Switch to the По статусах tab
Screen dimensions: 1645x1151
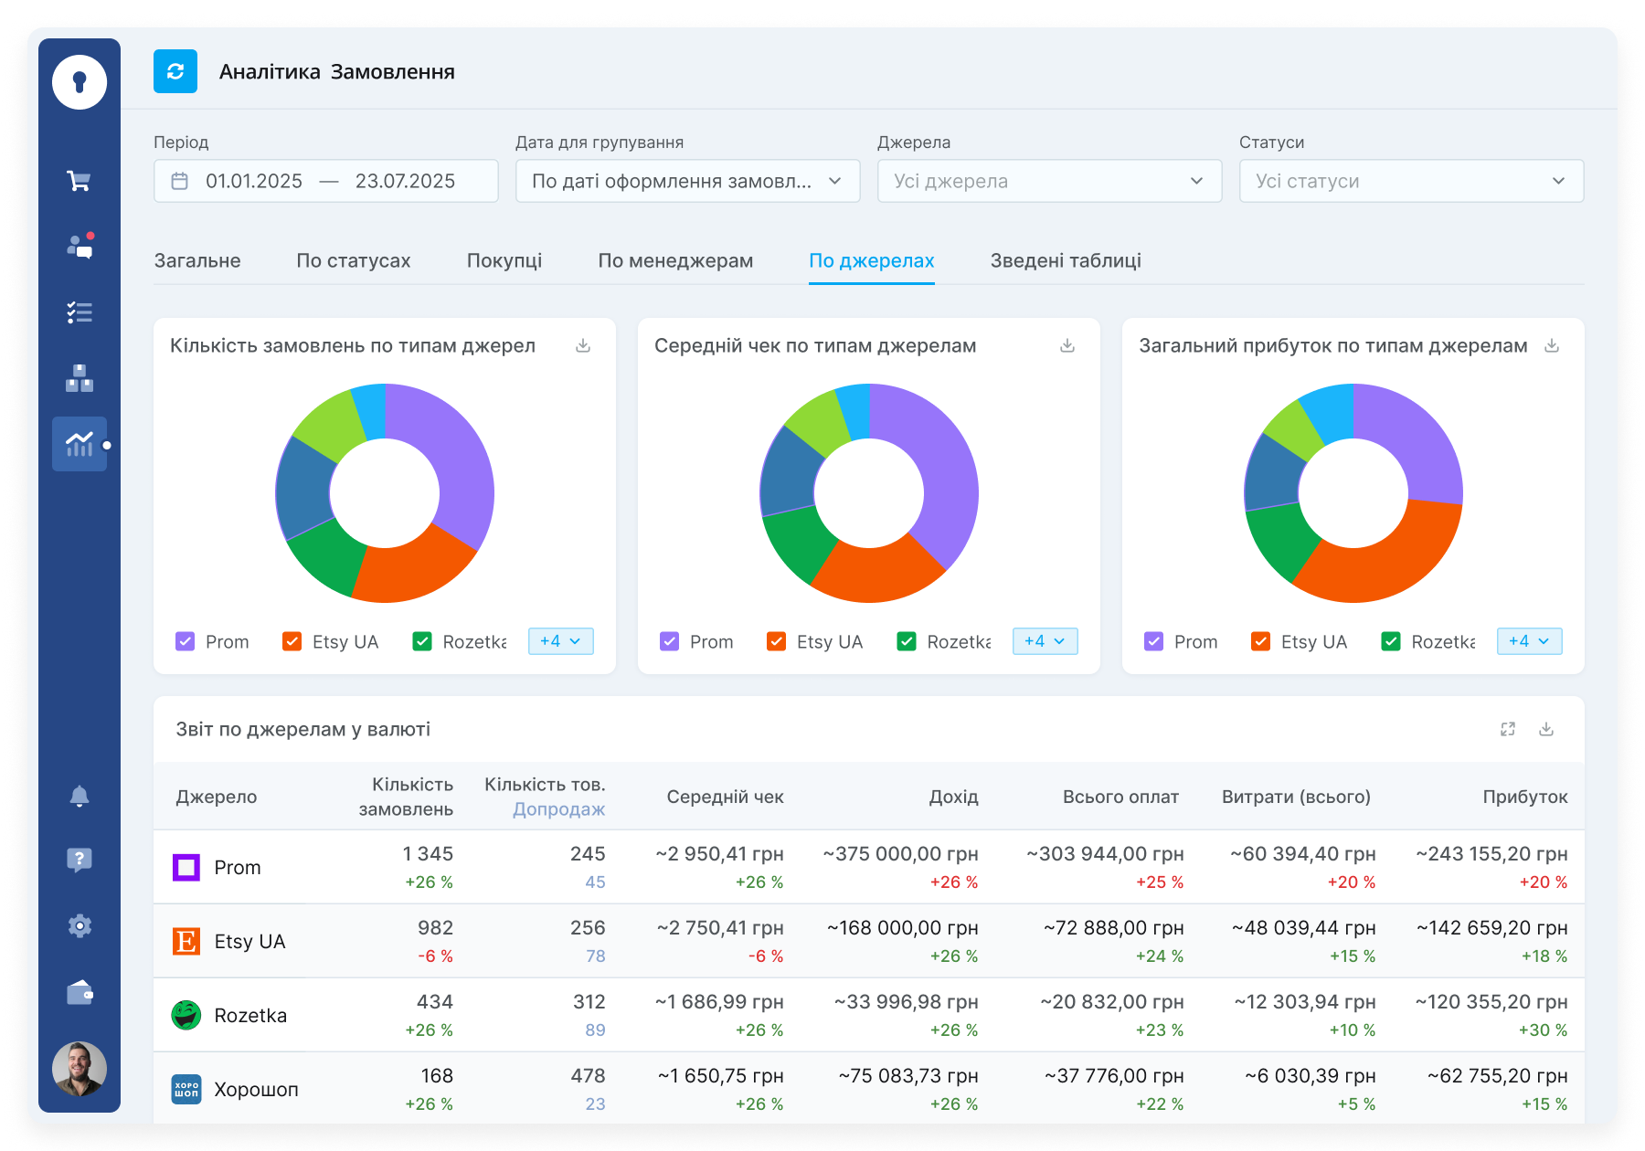[353, 260]
